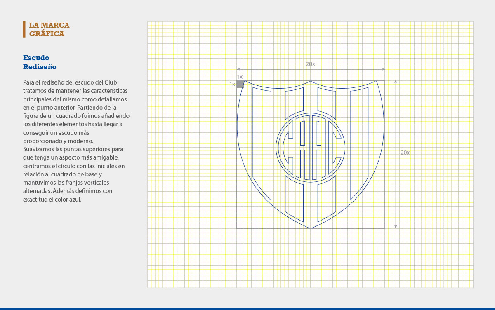The height and width of the screenshot is (310, 495).
Task: Click the '1x' label left of the gray square
Action: tap(232, 84)
